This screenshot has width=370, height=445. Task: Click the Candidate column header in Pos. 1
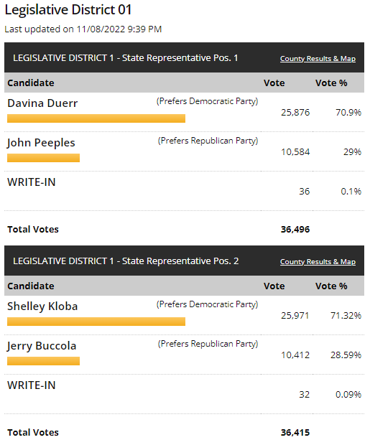31,83
